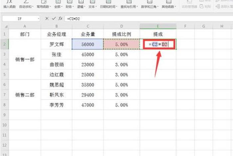This screenshot has height=156, width=233.
Task: Click cell with name 张佳
Action: click(57, 54)
